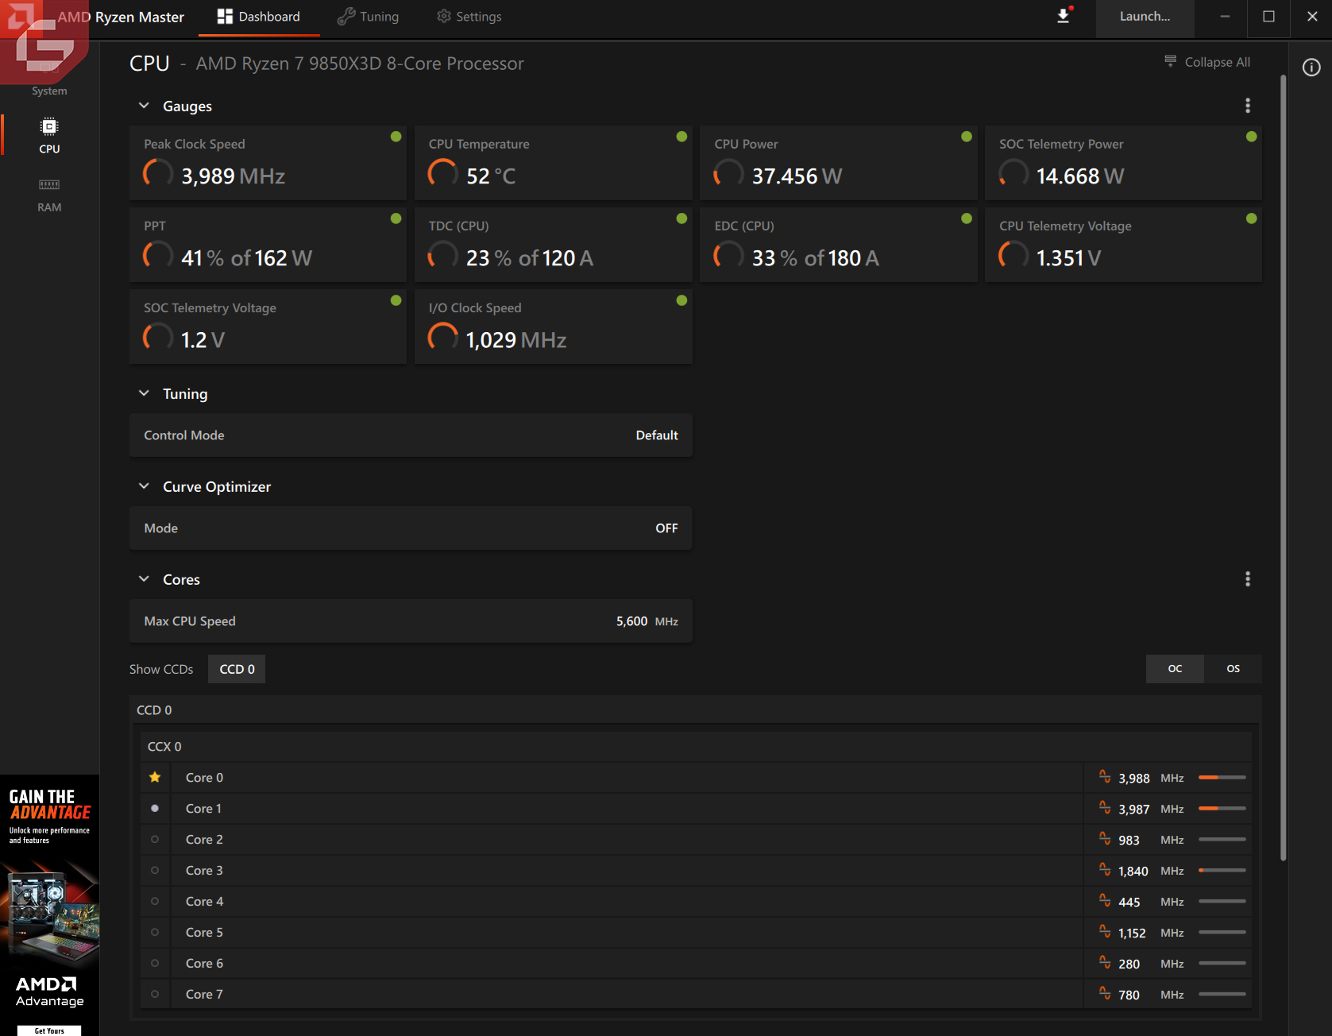Open Cores section three-dot menu
The height and width of the screenshot is (1036, 1332).
pyautogui.click(x=1247, y=579)
